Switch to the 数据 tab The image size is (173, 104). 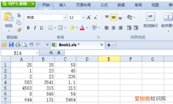point(121,5)
